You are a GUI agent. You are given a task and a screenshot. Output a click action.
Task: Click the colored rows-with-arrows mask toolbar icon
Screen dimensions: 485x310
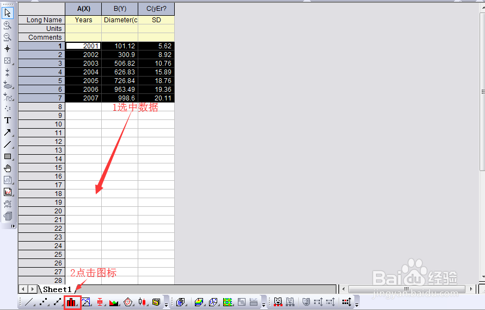pos(346,302)
